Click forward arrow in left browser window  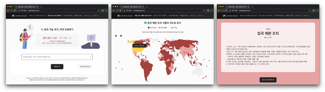11,11
